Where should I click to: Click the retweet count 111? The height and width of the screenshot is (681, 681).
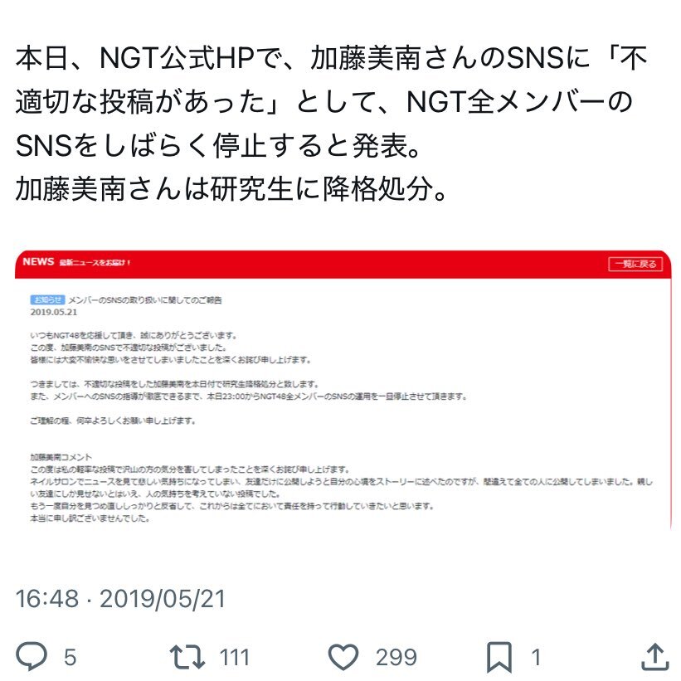[235, 657]
